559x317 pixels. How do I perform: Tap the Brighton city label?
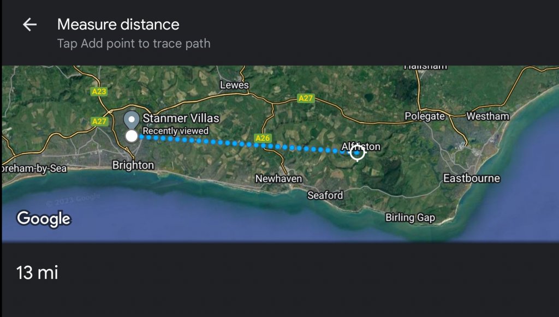pyautogui.click(x=133, y=165)
